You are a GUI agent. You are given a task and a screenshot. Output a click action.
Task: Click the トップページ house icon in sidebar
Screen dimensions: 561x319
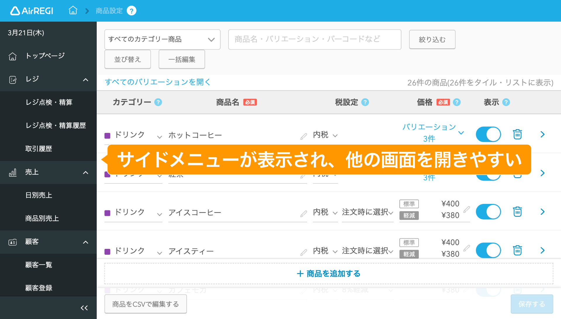(x=13, y=56)
